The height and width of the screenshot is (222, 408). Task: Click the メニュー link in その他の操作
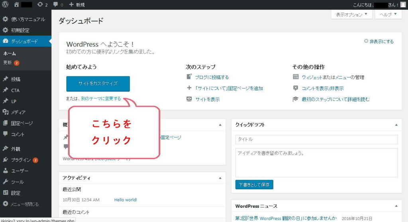click(342, 77)
